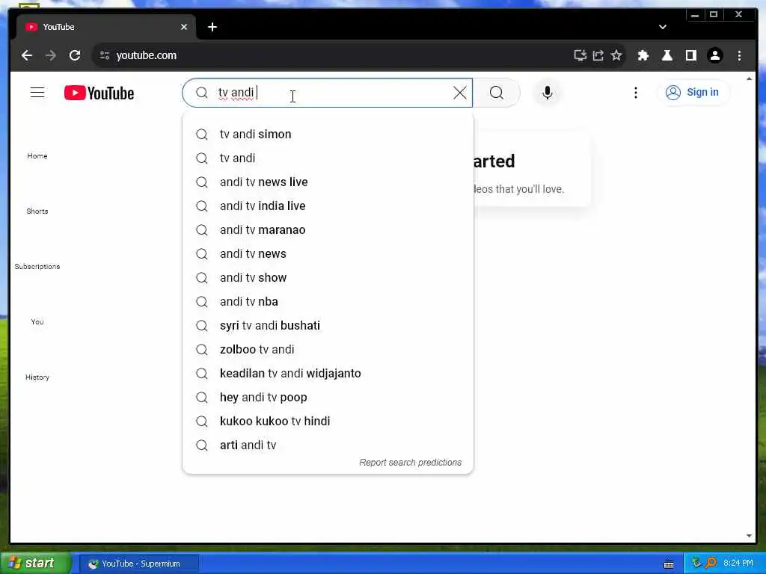This screenshot has width=766, height=574.
Task: Pick suggestion 'hey andi tv poop'
Action: [328, 398]
